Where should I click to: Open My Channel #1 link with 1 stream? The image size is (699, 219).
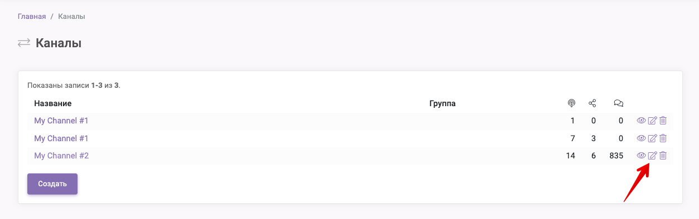pyautogui.click(x=61, y=121)
